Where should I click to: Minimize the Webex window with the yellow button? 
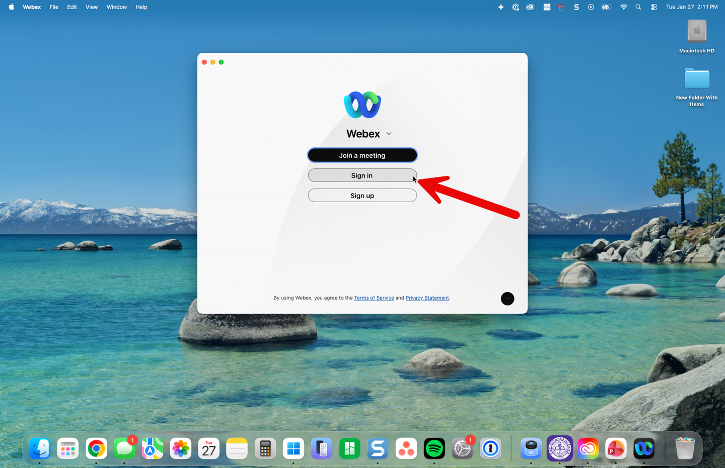click(213, 62)
